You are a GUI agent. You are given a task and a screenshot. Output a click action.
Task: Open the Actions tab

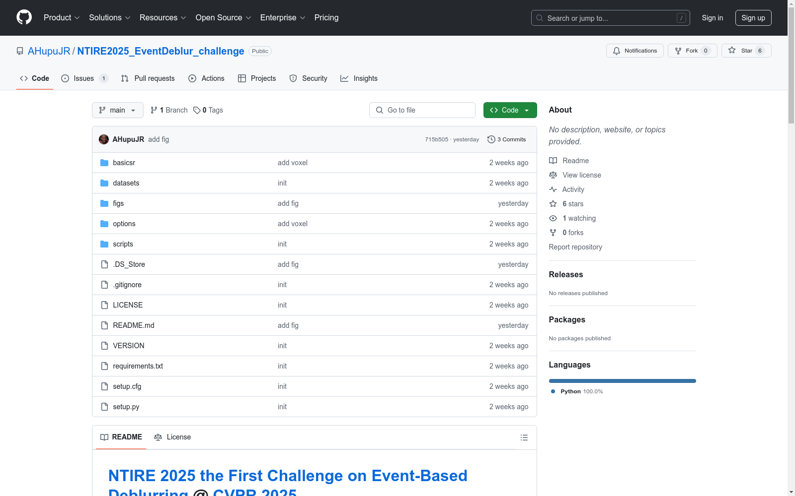coord(206,78)
